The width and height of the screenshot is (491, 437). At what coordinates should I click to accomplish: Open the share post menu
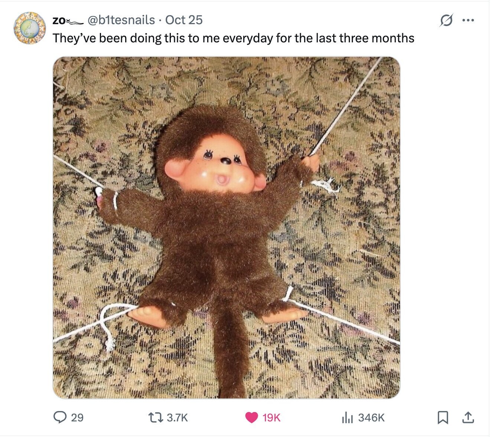468,418
